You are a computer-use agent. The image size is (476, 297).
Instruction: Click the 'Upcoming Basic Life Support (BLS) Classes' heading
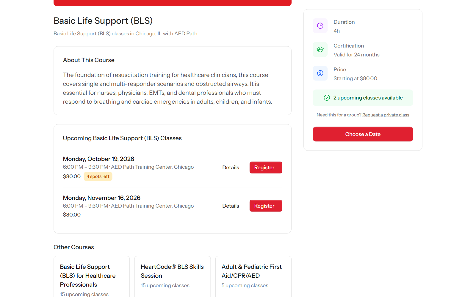[x=122, y=138]
